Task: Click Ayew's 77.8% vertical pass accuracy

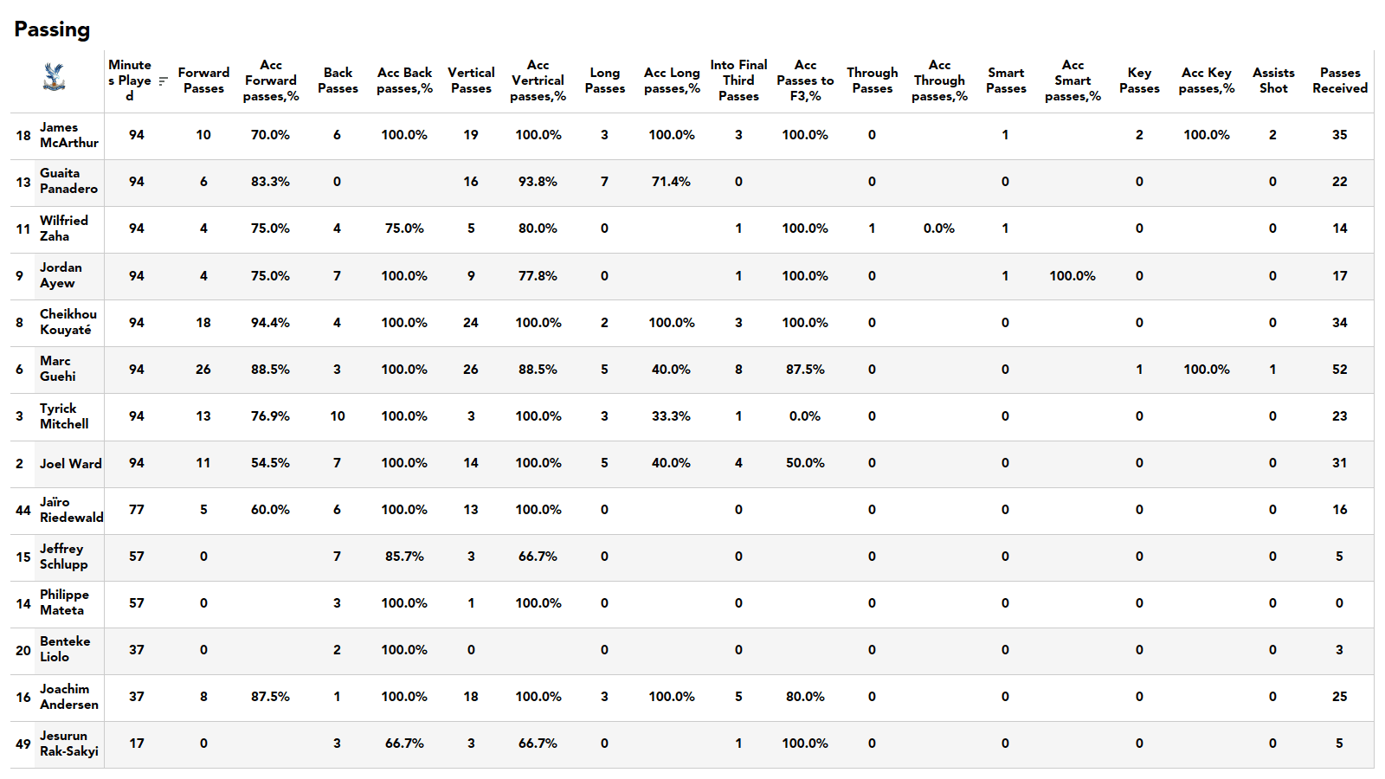Action: (538, 275)
